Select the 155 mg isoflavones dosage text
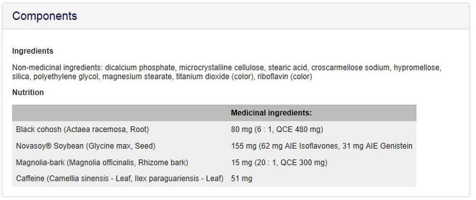This screenshot has width=476, height=200. coord(321,146)
